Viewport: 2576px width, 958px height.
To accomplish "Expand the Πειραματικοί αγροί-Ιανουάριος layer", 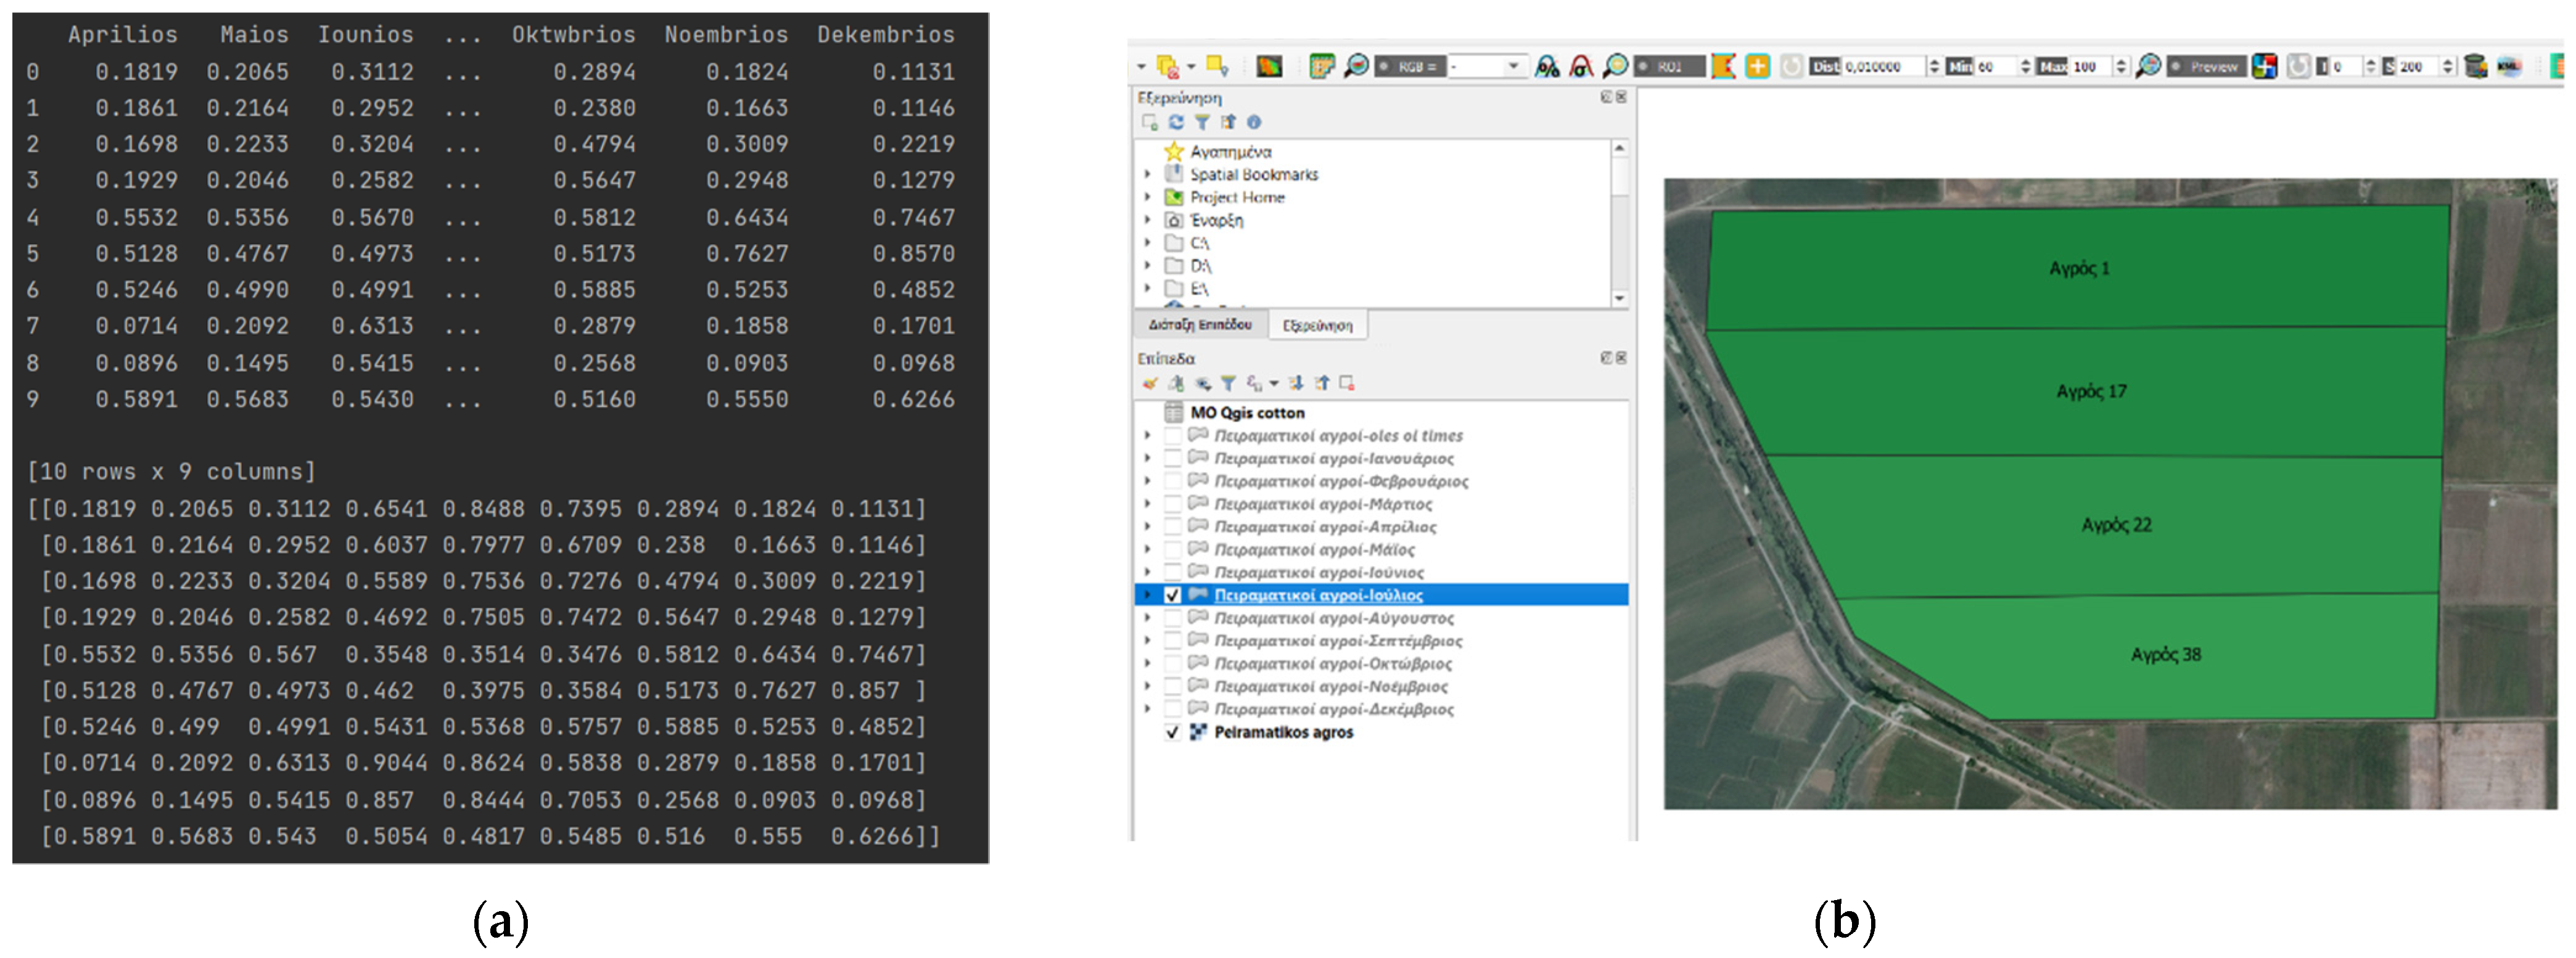I will [x=1148, y=458].
